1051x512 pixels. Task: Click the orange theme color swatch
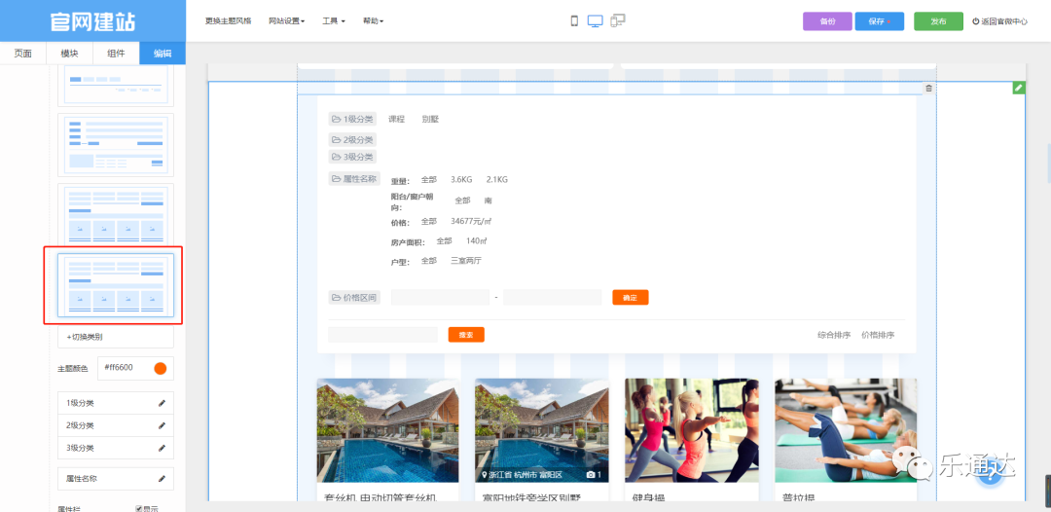[x=161, y=368]
